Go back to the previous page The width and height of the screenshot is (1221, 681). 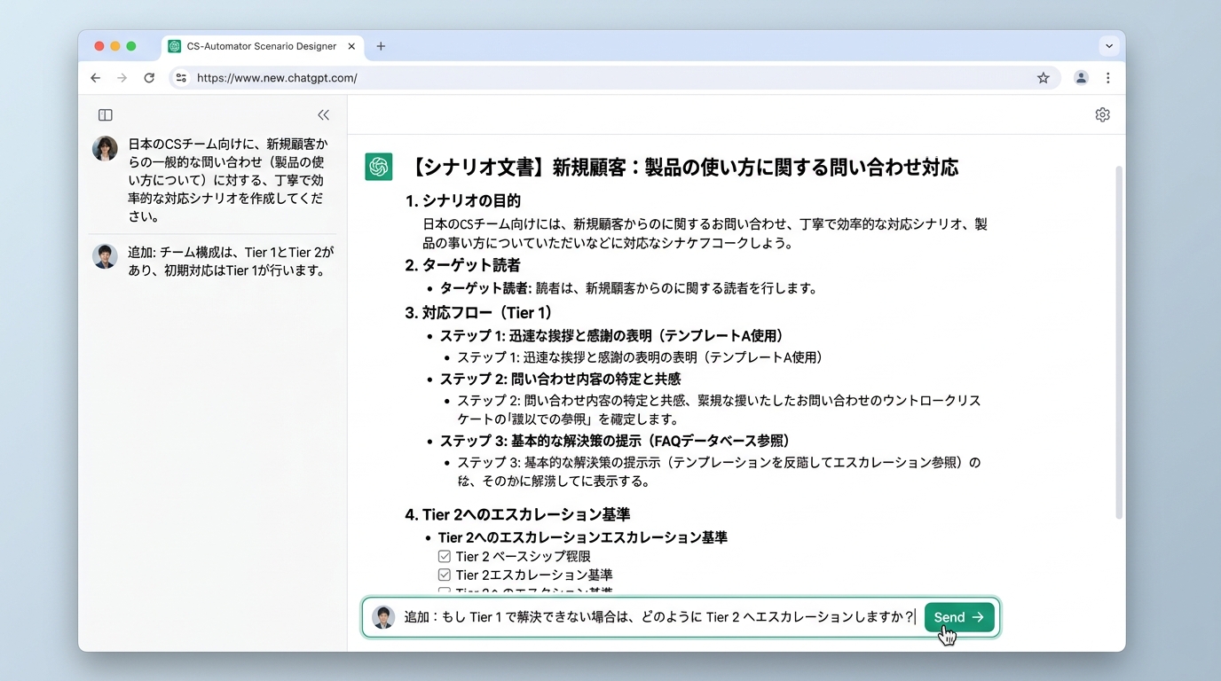(96, 78)
